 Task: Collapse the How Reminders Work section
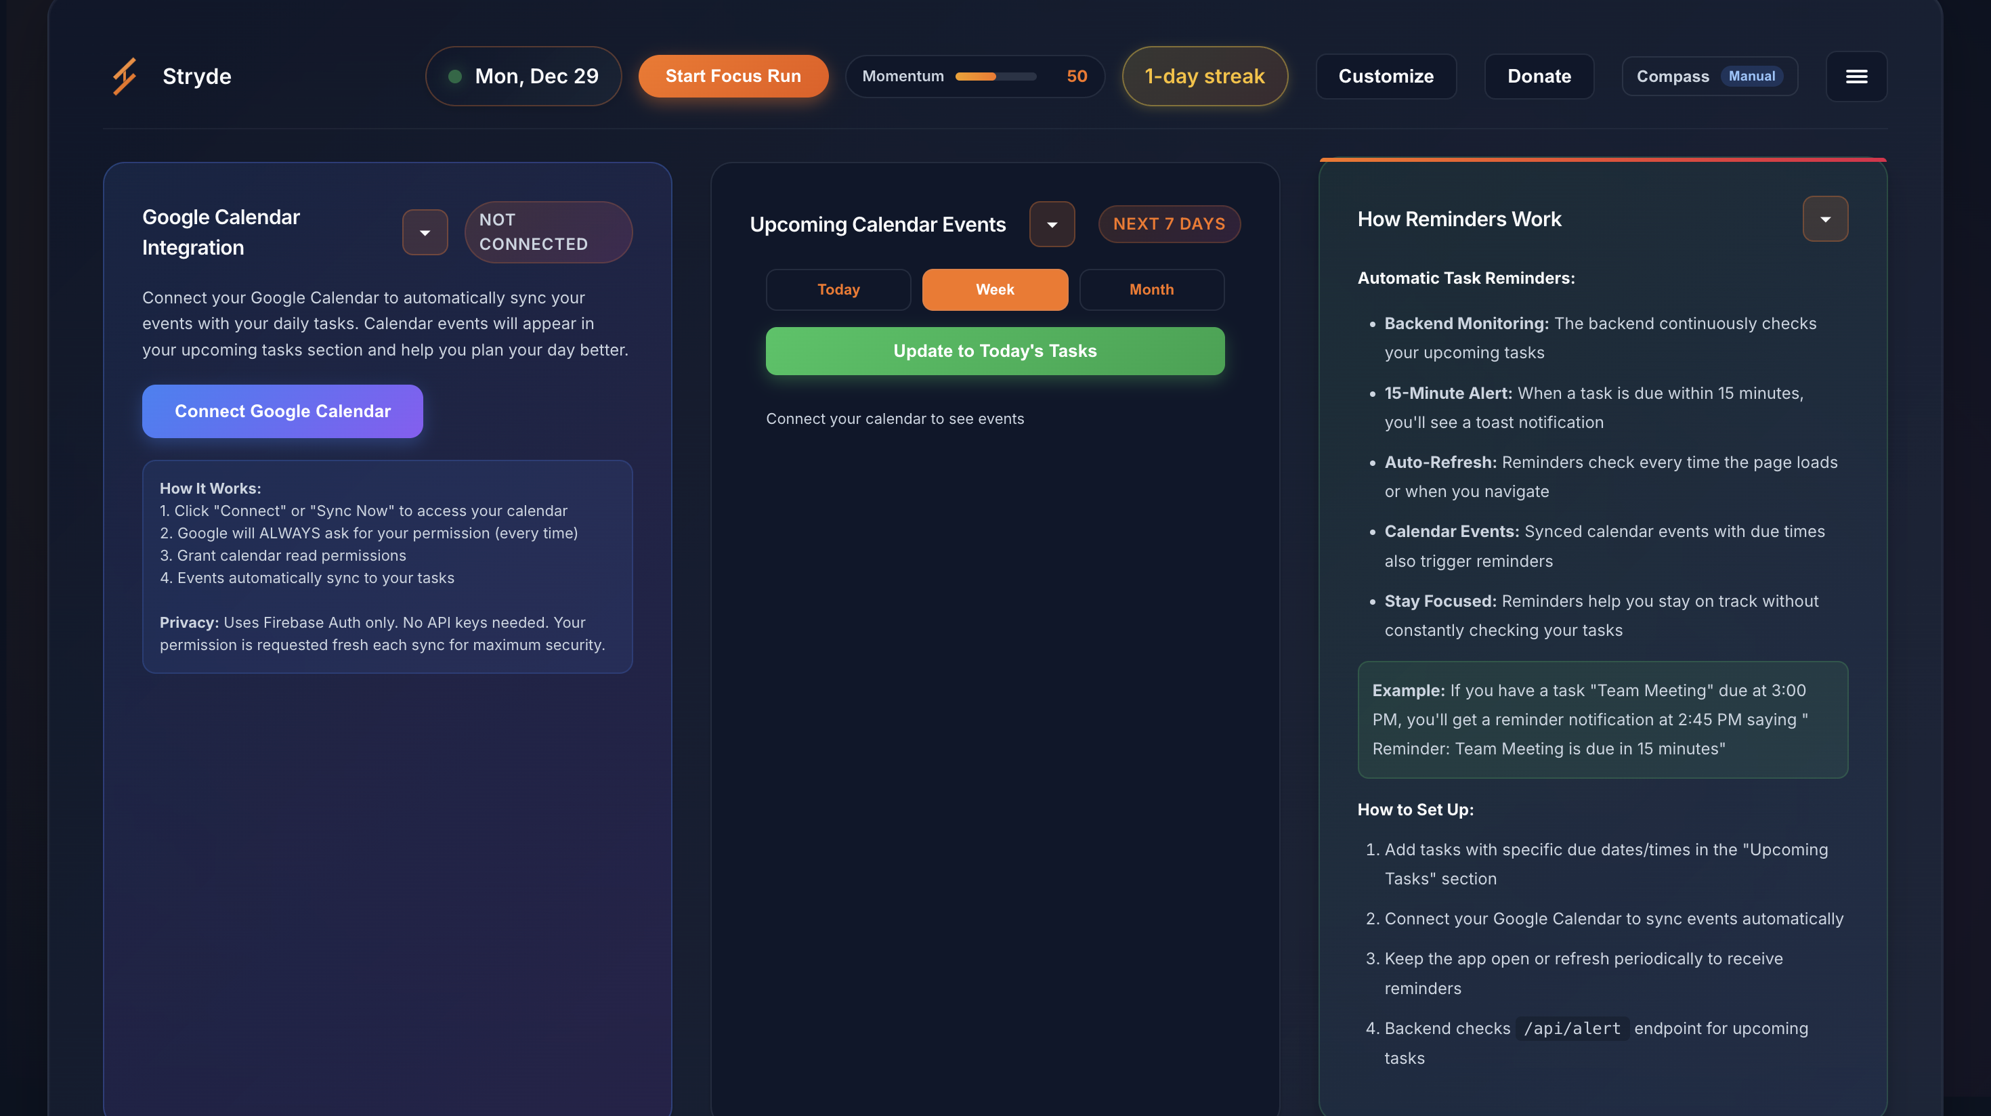point(1825,219)
